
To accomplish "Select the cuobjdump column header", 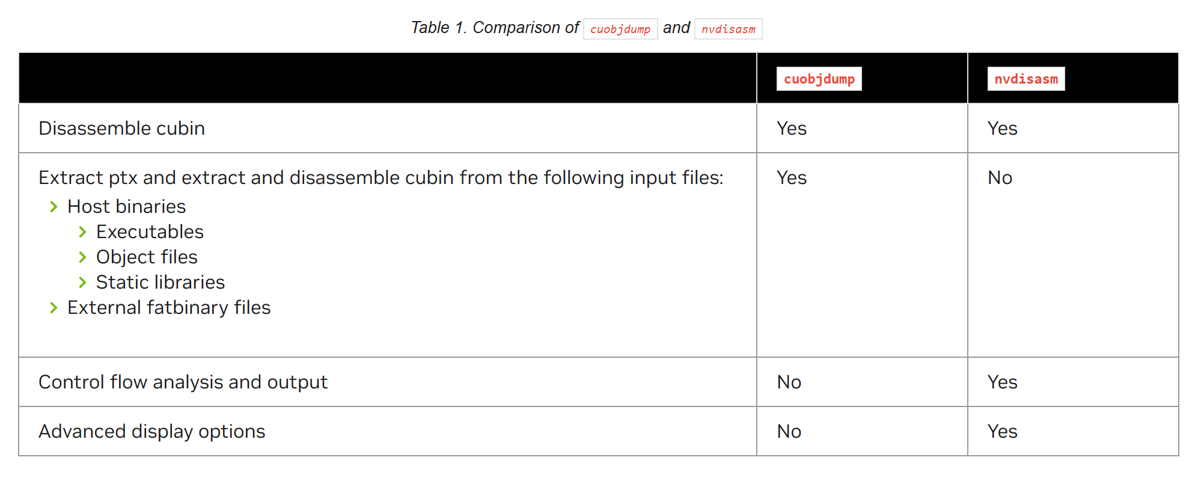I will click(x=819, y=79).
